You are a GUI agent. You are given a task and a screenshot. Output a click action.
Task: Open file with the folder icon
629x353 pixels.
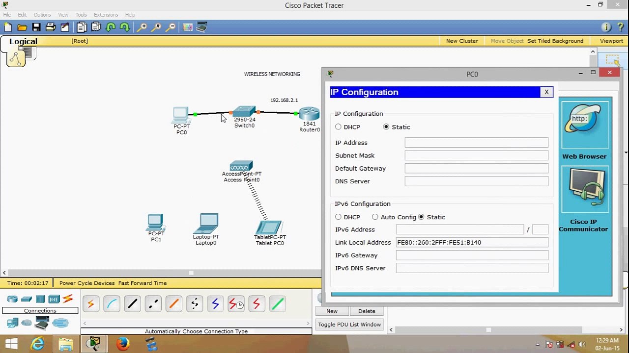tap(22, 27)
